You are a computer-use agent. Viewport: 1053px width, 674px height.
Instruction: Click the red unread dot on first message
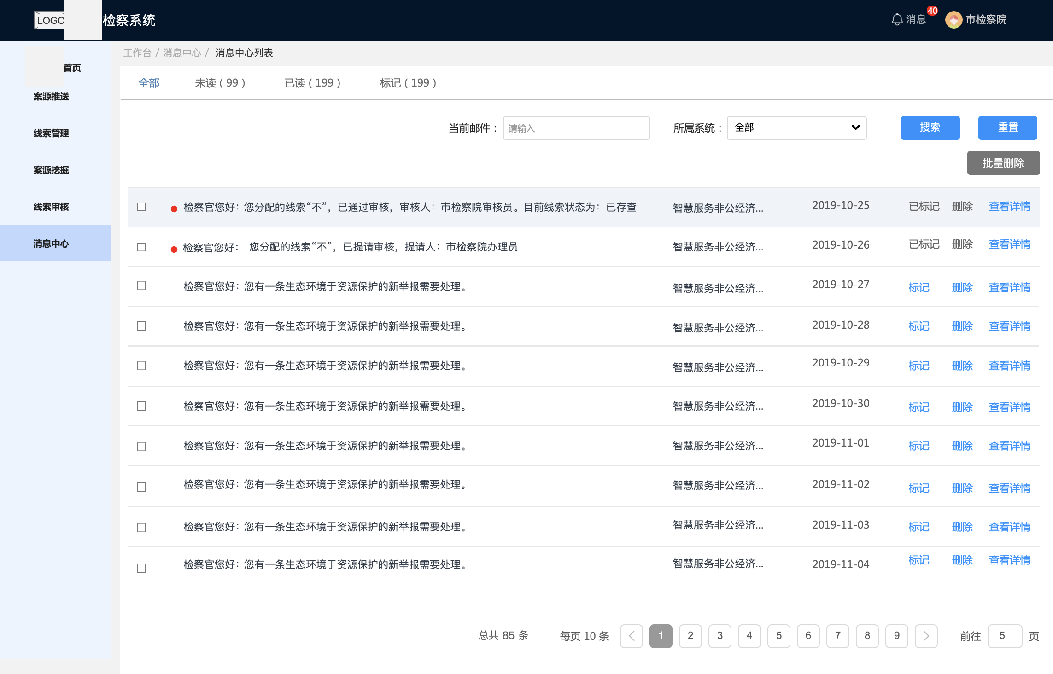click(x=174, y=209)
